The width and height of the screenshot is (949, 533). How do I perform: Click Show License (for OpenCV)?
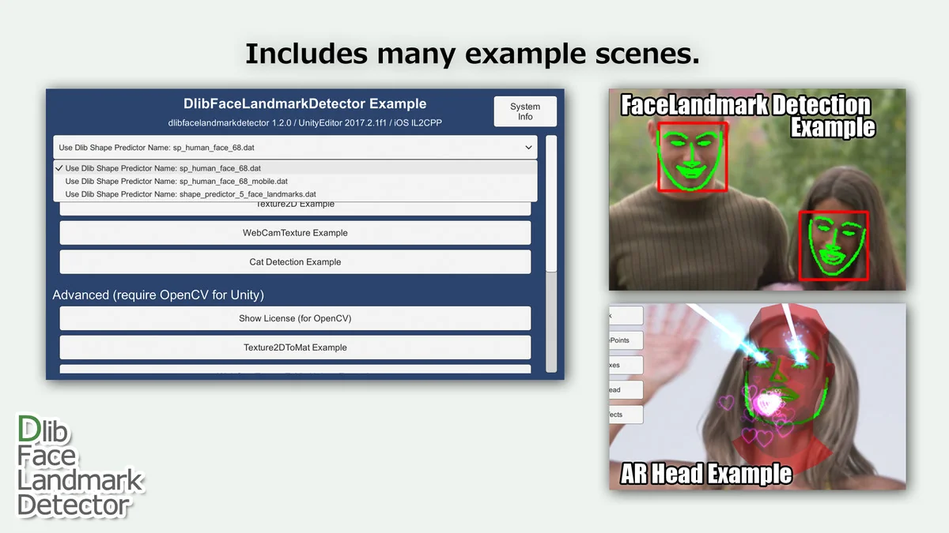click(294, 317)
